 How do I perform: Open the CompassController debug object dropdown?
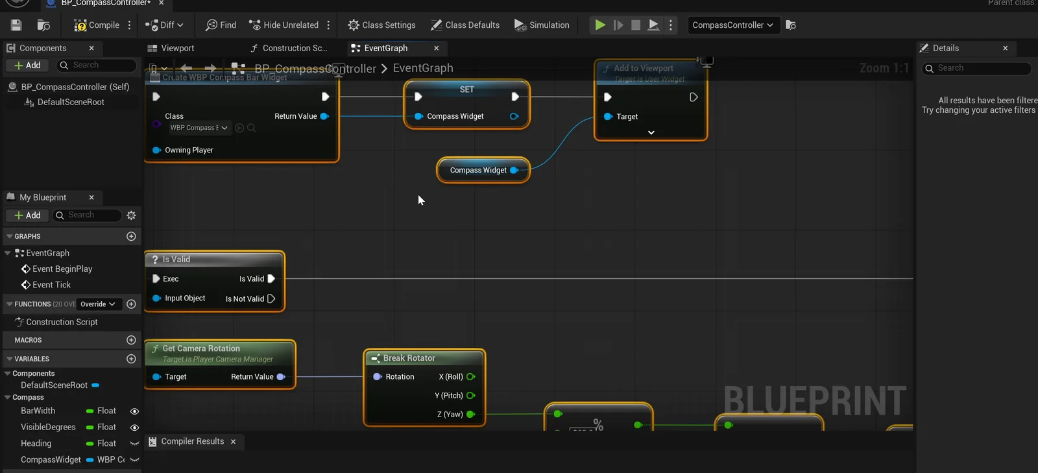(732, 25)
